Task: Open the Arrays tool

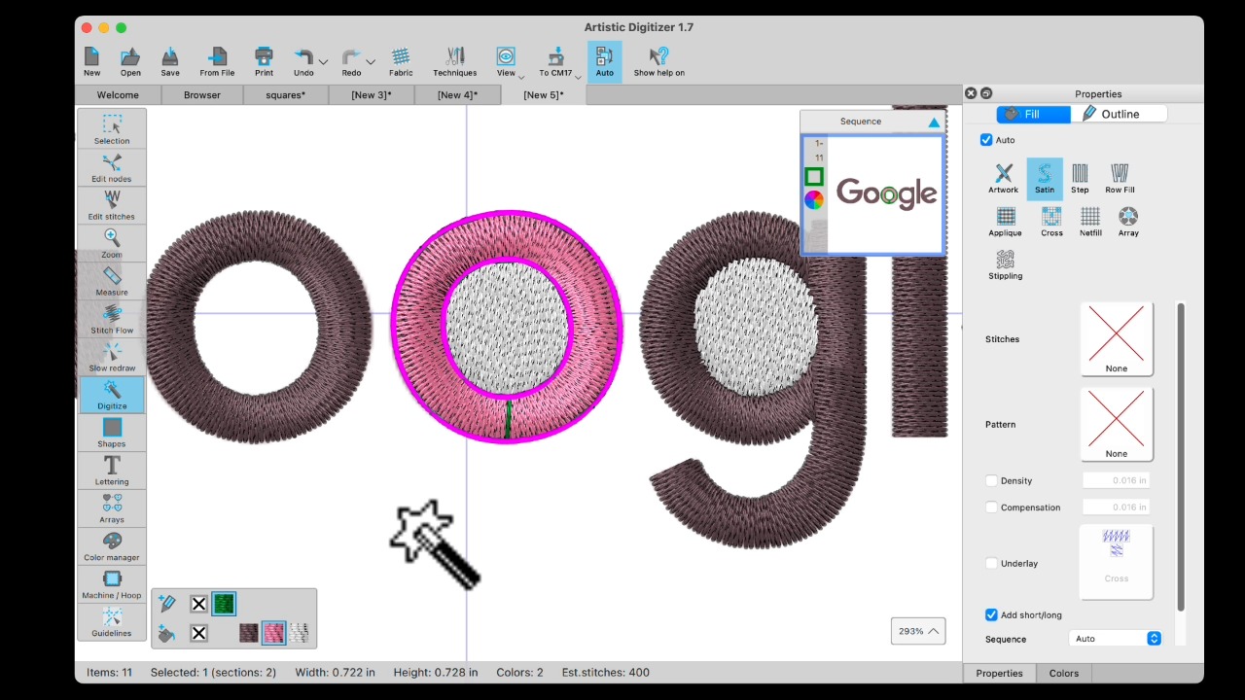Action: 112,507
